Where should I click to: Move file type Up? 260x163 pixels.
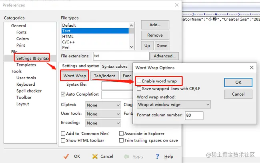(x=147, y=45)
